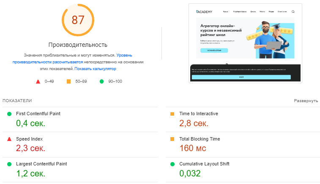Click the performance score gauge showing 87
Viewport: 320px width, 184px height.
78,20
